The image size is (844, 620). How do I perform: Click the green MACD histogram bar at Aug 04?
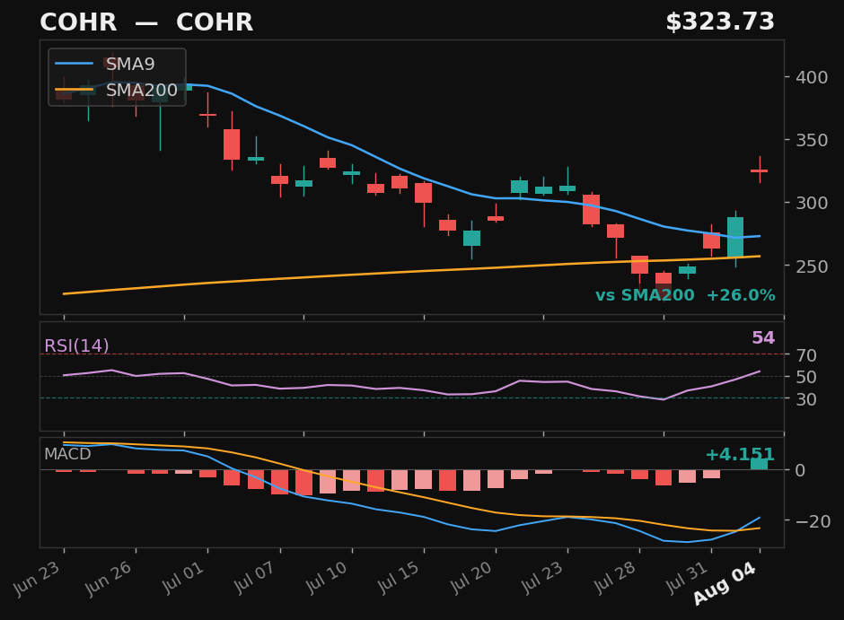click(760, 464)
